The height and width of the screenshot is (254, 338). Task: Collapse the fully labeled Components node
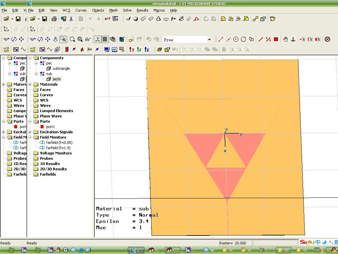[30, 58]
